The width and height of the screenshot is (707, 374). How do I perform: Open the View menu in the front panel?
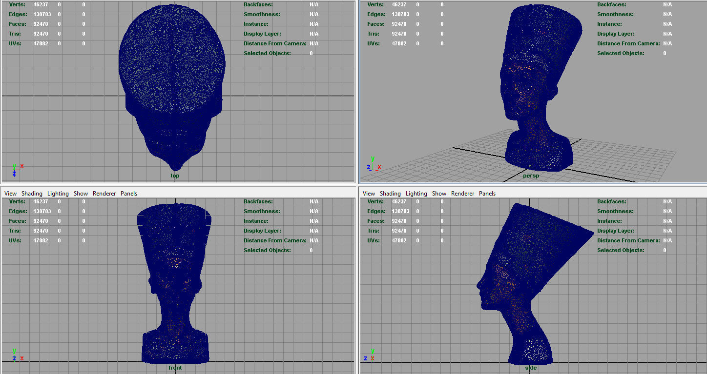tap(10, 194)
